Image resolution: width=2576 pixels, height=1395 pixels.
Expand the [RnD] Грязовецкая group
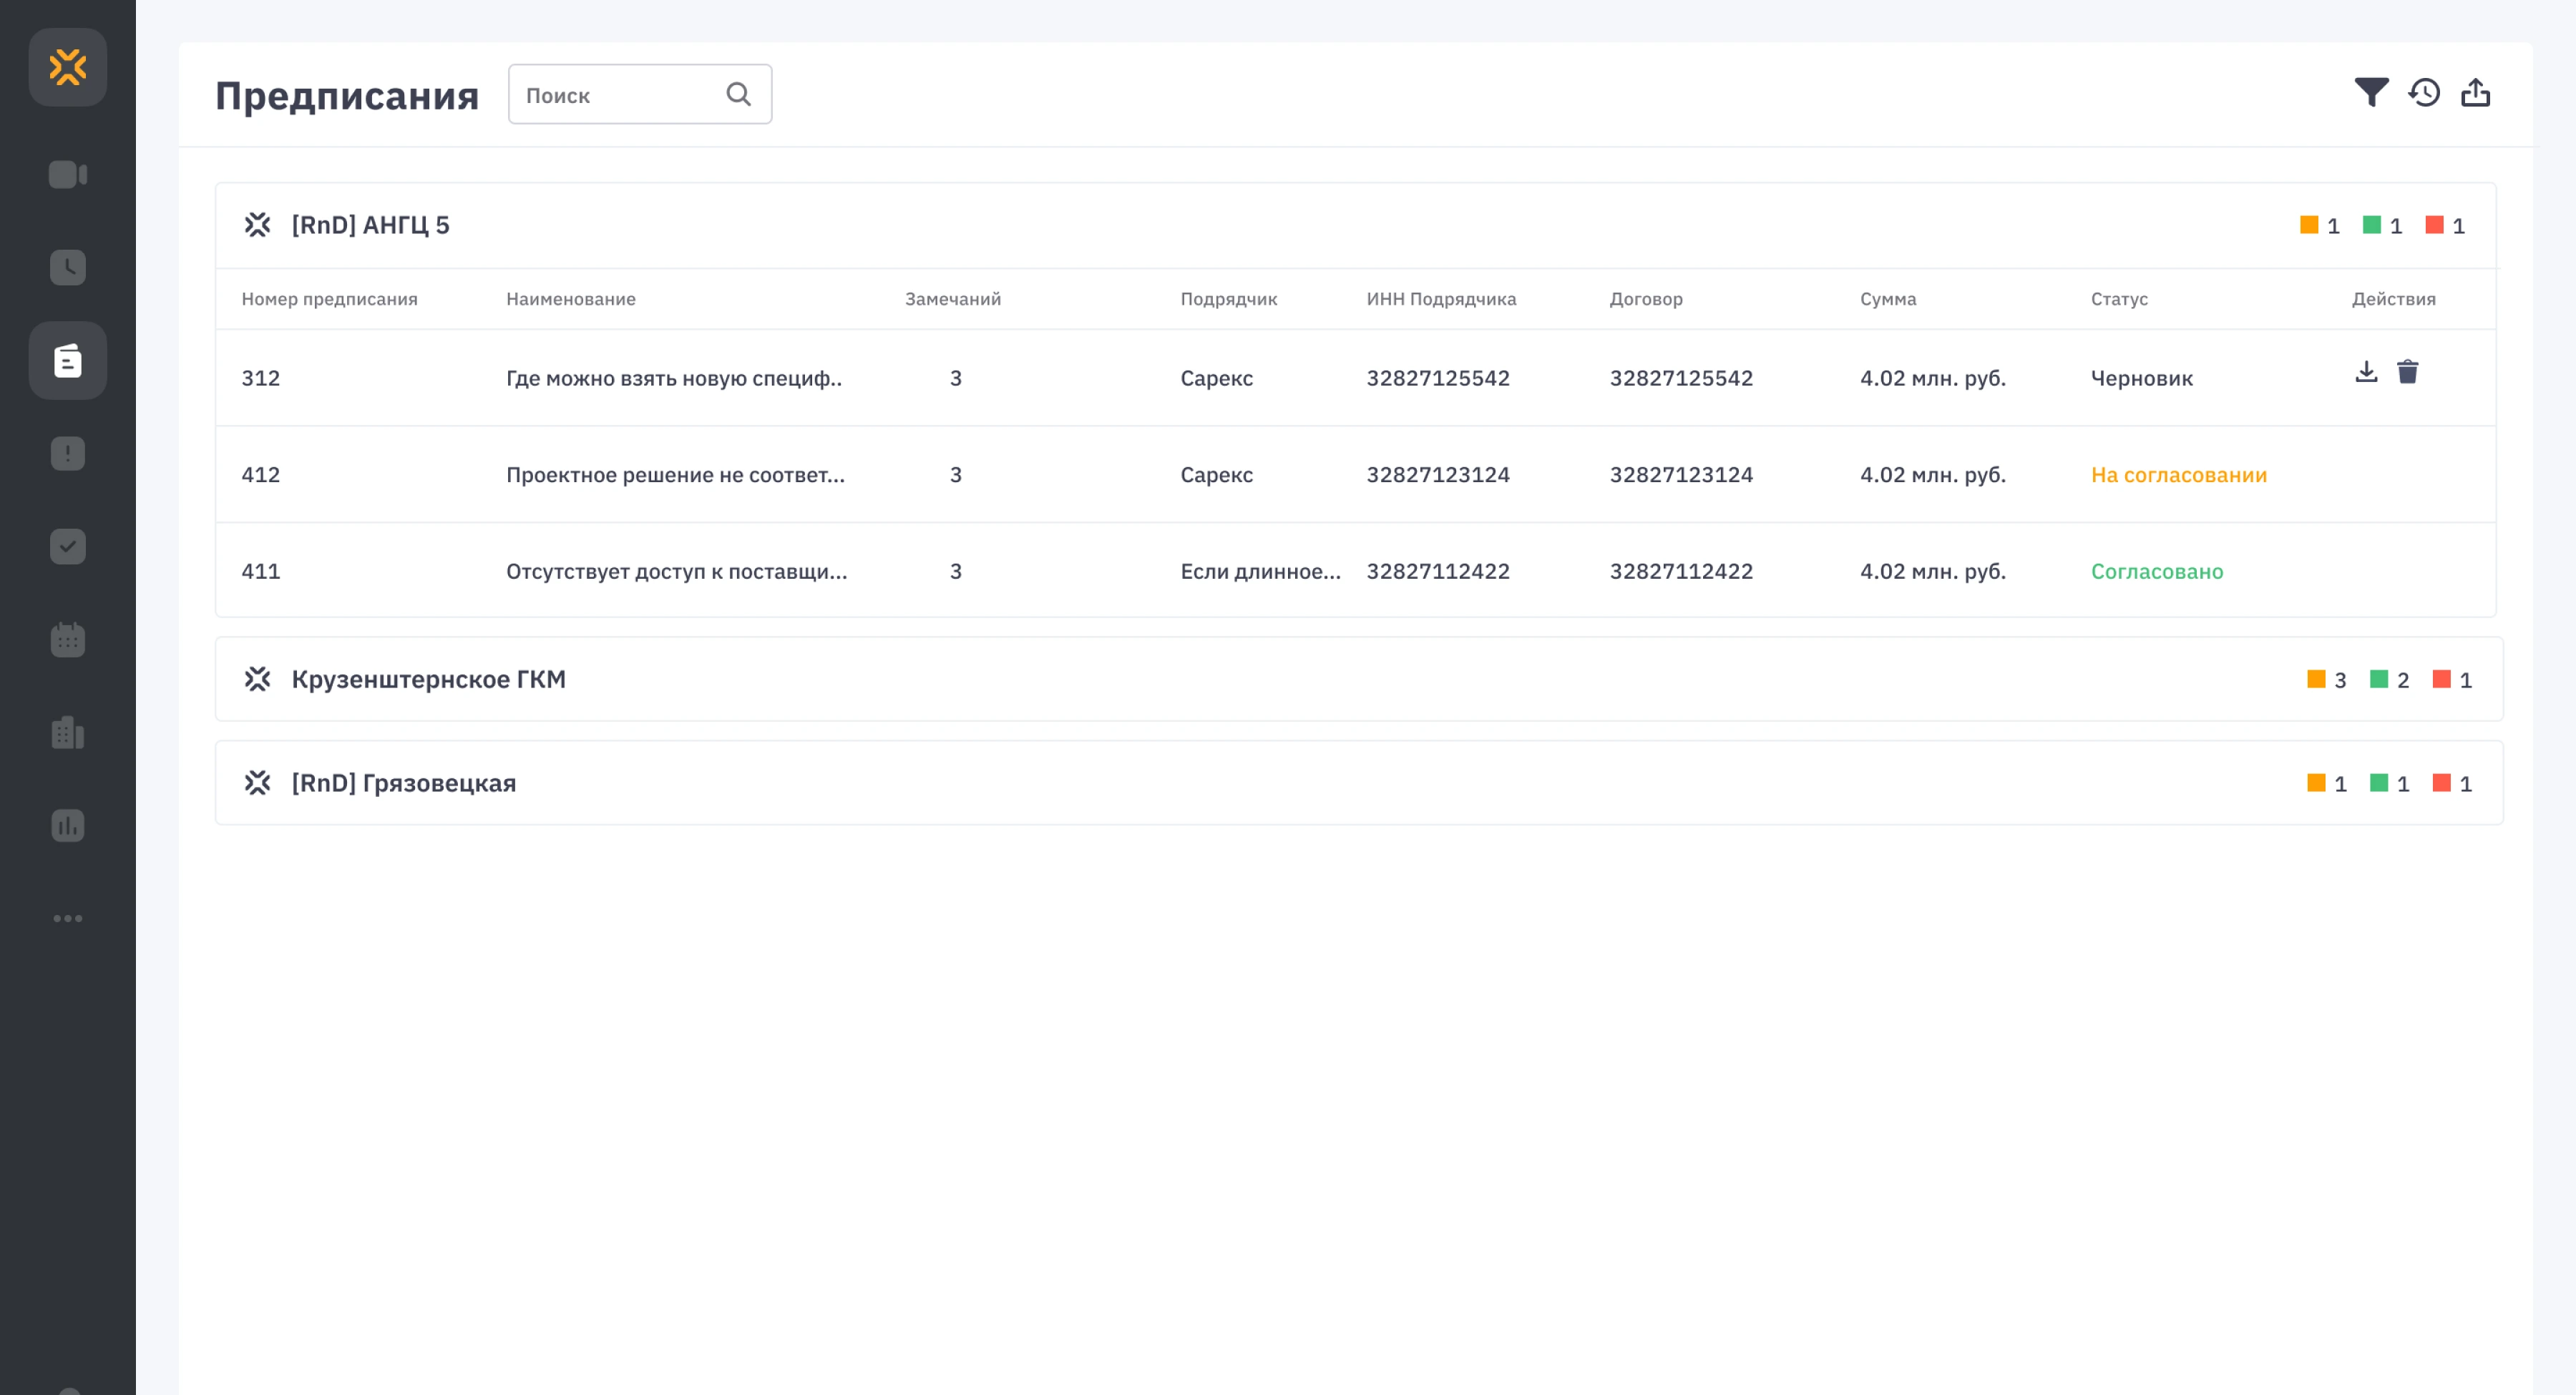[403, 783]
